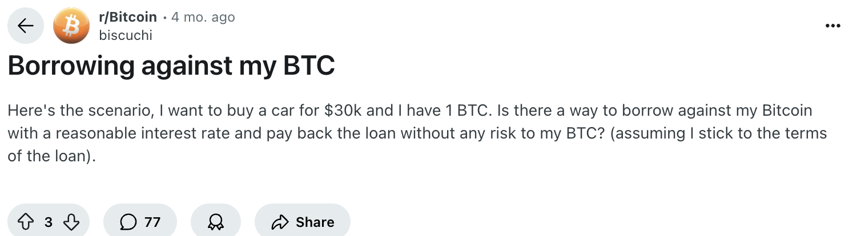
Task: Upvote the Borrowing against my BTC post
Action: (x=27, y=222)
